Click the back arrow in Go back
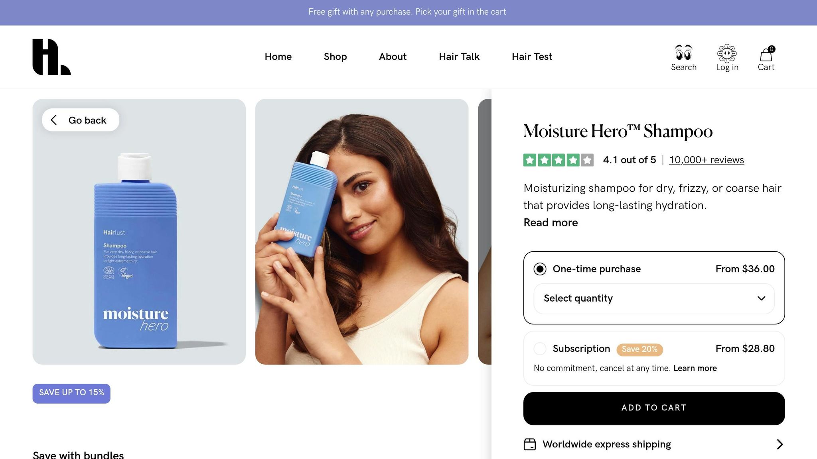Image resolution: width=817 pixels, height=459 pixels. pyautogui.click(x=54, y=120)
